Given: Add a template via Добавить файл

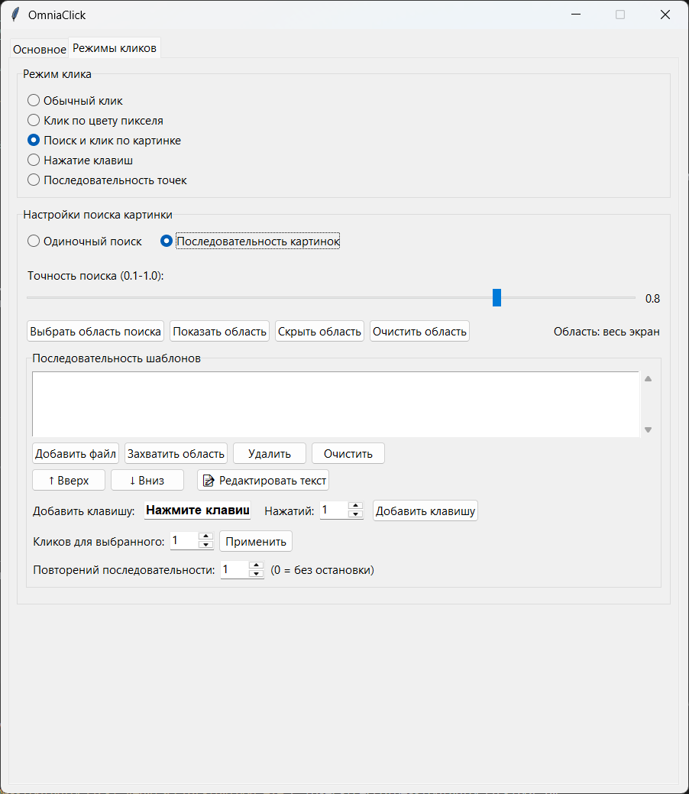Looking at the screenshot, I should coord(76,453).
